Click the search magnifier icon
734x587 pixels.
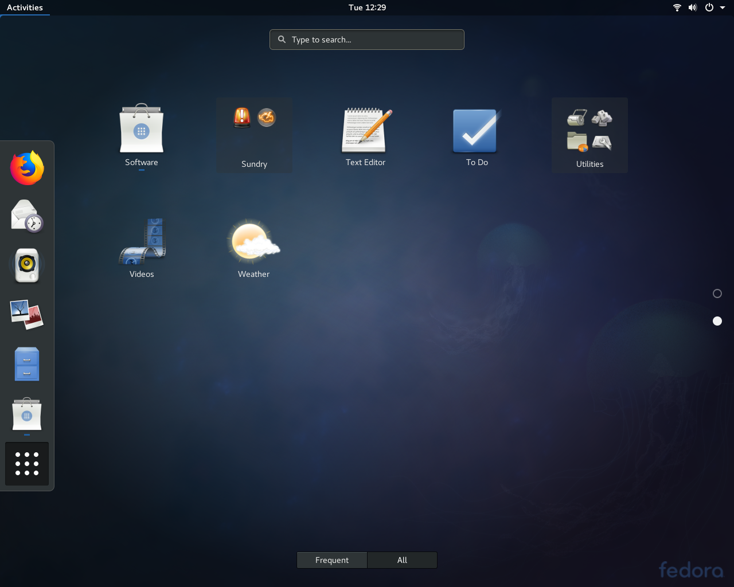click(282, 40)
